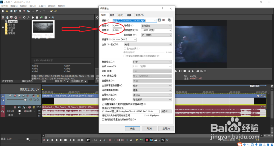This screenshot has height=146, width=274.
Task: Toggle loop playback in transport bar
Action: (x=48, y=140)
